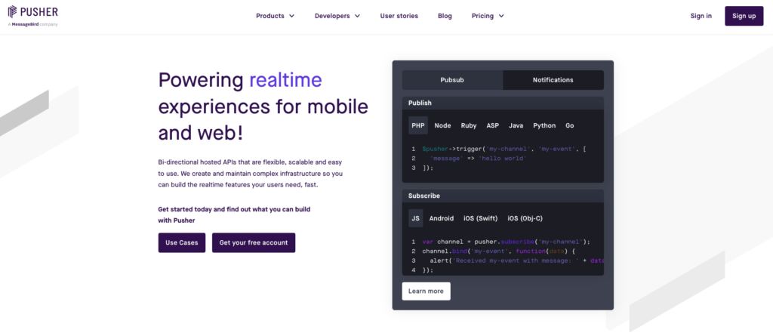Click the Use Cases button

[182, 242]
